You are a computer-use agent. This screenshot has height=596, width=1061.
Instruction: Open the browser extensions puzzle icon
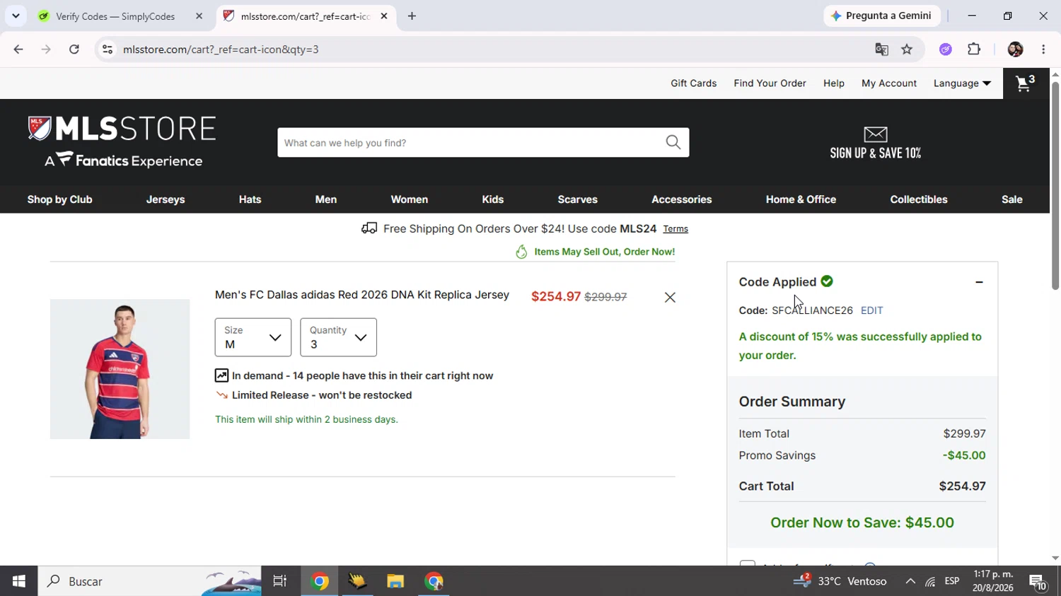974,49
